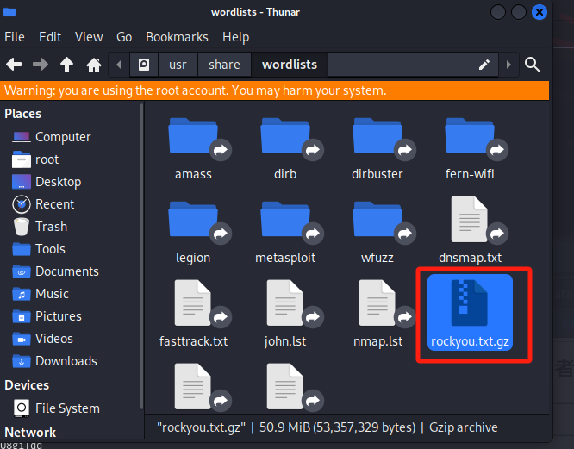Open the View menu
This screenshot has height=449, width=574.
pos(89,37)
